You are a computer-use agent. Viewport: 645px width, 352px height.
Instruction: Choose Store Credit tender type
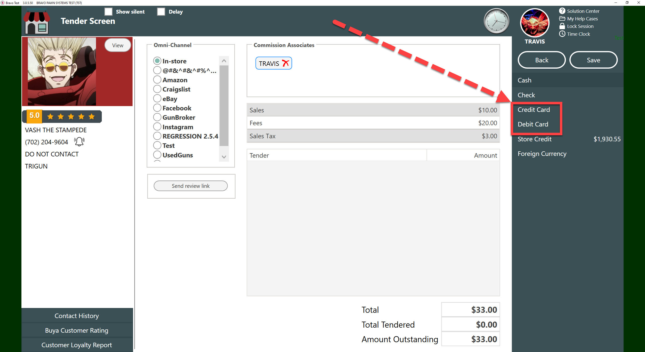point(567,139)
